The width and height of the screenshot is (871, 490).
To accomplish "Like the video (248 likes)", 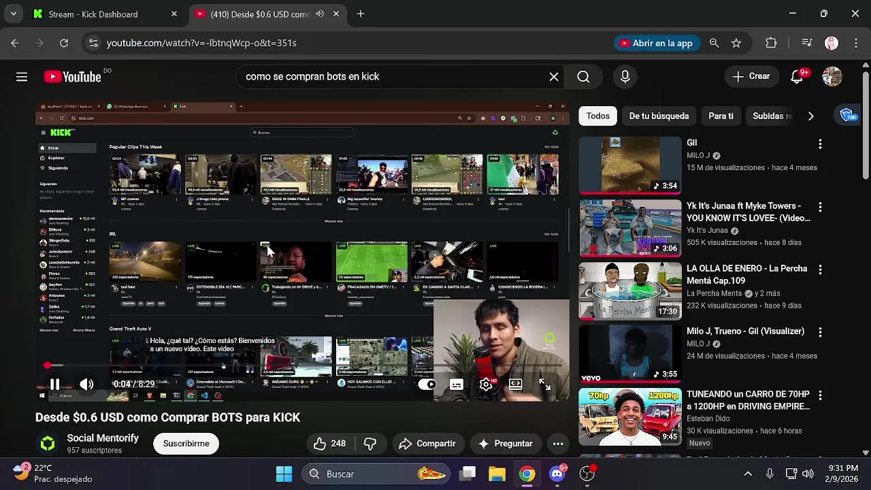I will [x=330, y=444].
